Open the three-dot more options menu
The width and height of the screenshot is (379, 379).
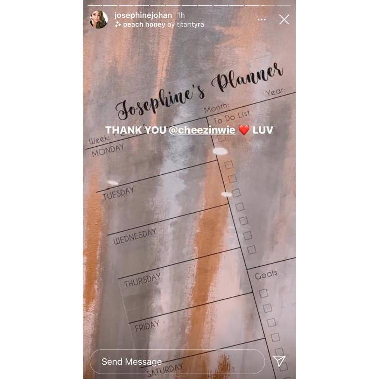pyautogui.click(x=262, y=20)
